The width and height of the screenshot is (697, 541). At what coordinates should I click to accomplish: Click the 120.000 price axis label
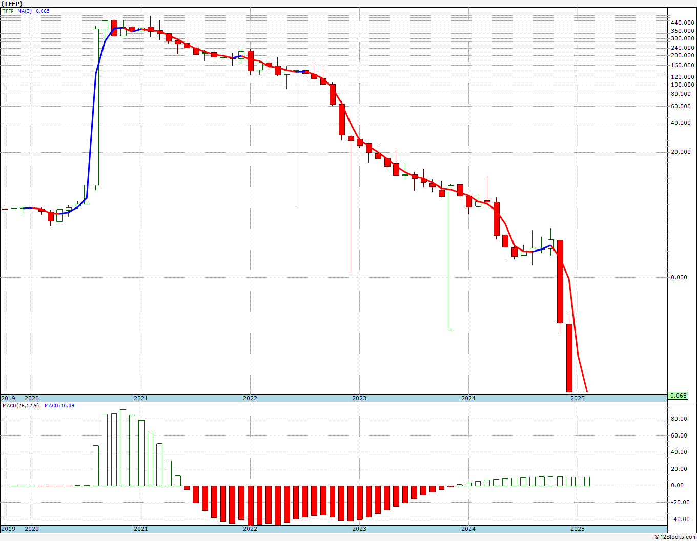(x=683, y=77)
